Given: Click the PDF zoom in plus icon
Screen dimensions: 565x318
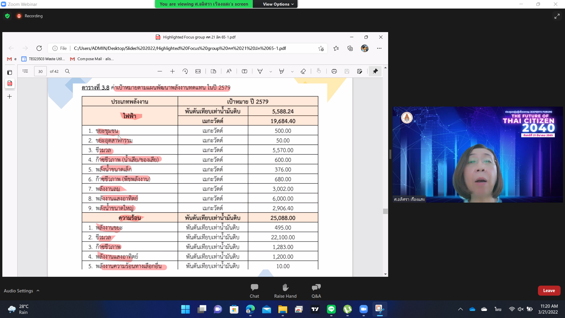Looking at the screenshot, I should [x=172, y=71].
